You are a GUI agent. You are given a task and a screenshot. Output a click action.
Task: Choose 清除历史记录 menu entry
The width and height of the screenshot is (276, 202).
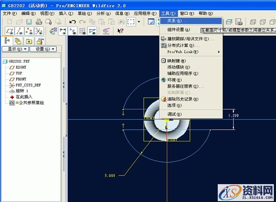[191, 99]
